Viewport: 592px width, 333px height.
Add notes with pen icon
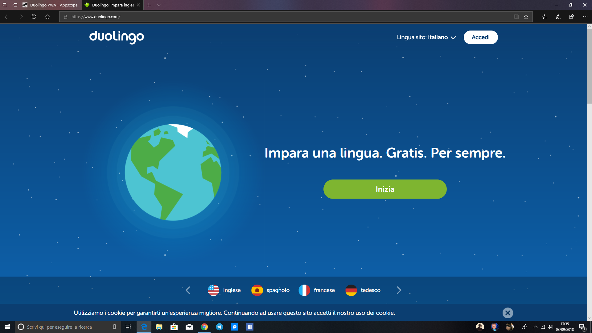[x=558, y=17]
